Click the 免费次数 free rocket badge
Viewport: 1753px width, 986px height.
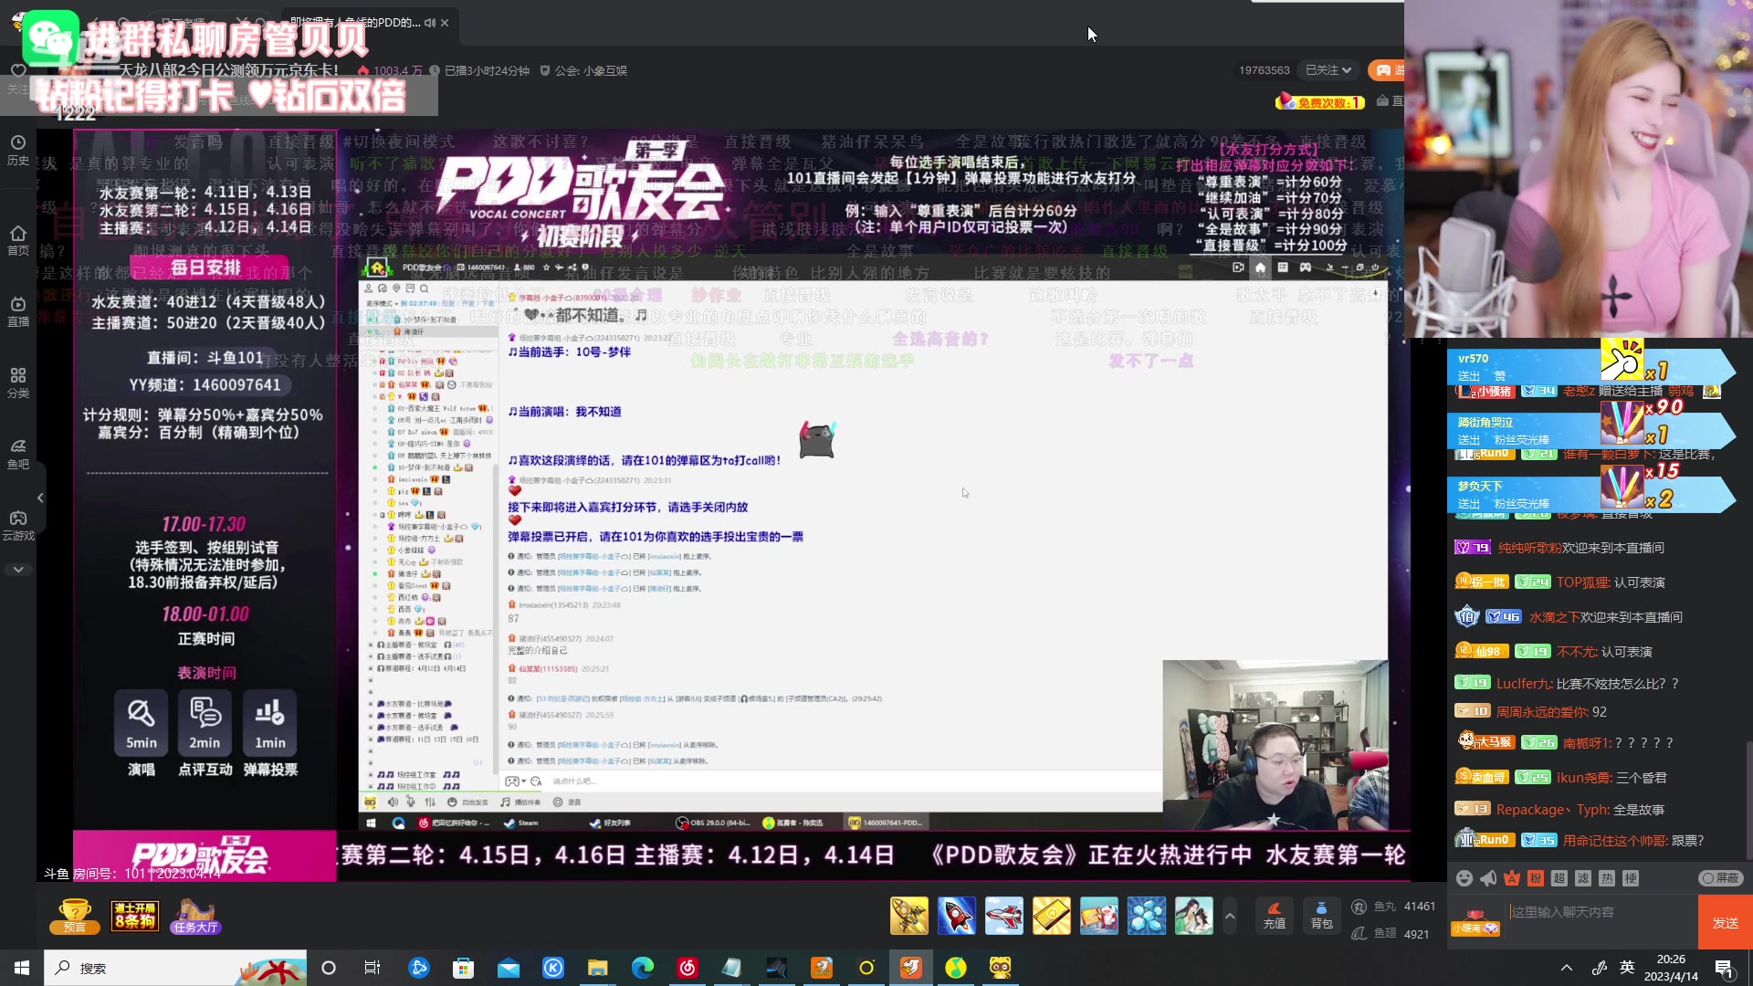click(x=1320, y=102)
